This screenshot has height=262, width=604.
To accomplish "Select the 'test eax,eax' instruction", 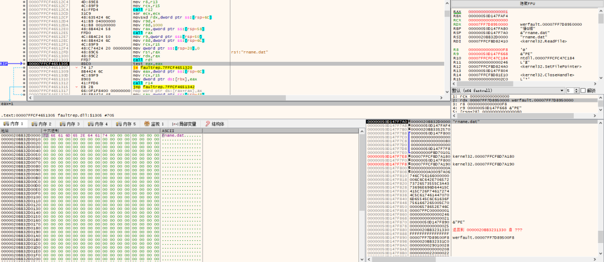I will coord(147,64).
